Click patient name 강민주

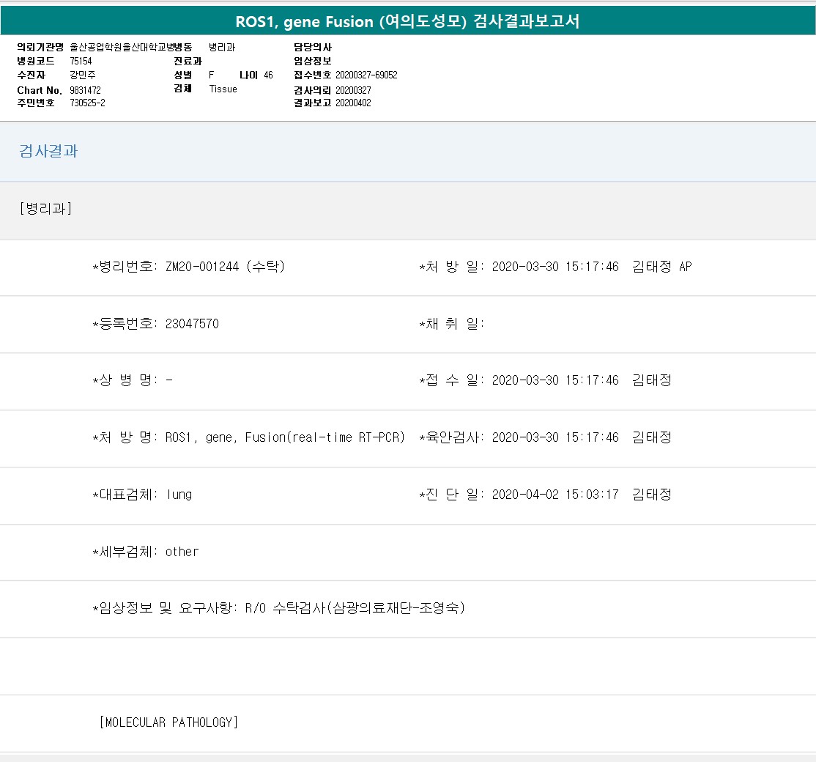(83, 75)
